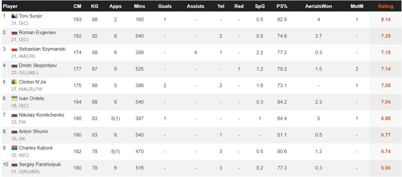Screen dimensions: 402x177
Task: Sort players by the Mins header
Action: point(139,6)
